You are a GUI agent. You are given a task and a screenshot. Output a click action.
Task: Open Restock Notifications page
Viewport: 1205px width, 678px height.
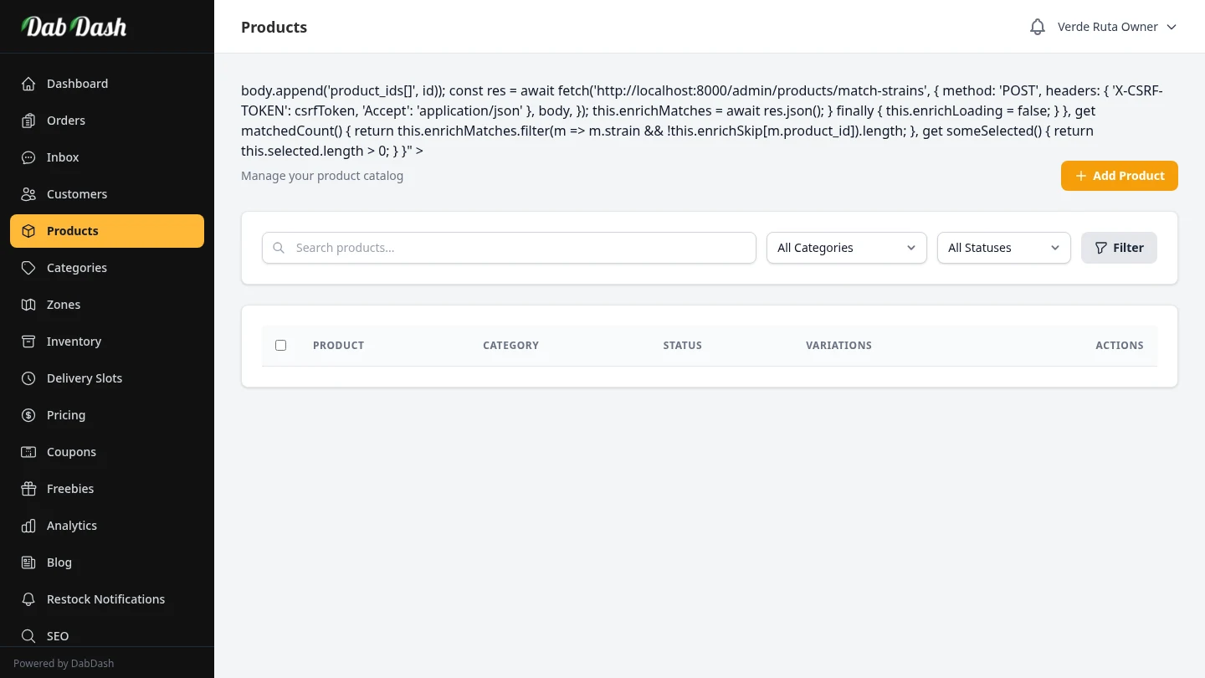click(x=105, y=599)
